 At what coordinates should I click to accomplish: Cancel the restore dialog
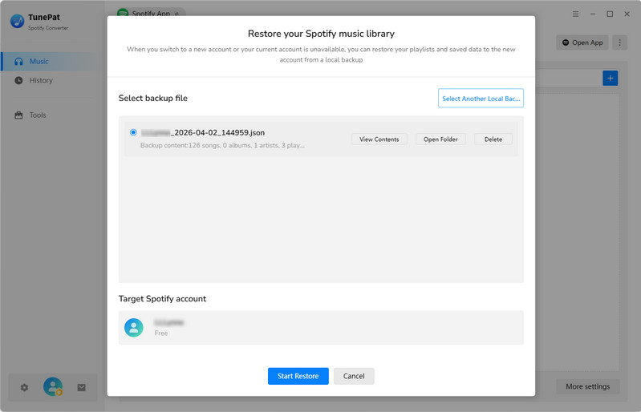click(354, 376)
